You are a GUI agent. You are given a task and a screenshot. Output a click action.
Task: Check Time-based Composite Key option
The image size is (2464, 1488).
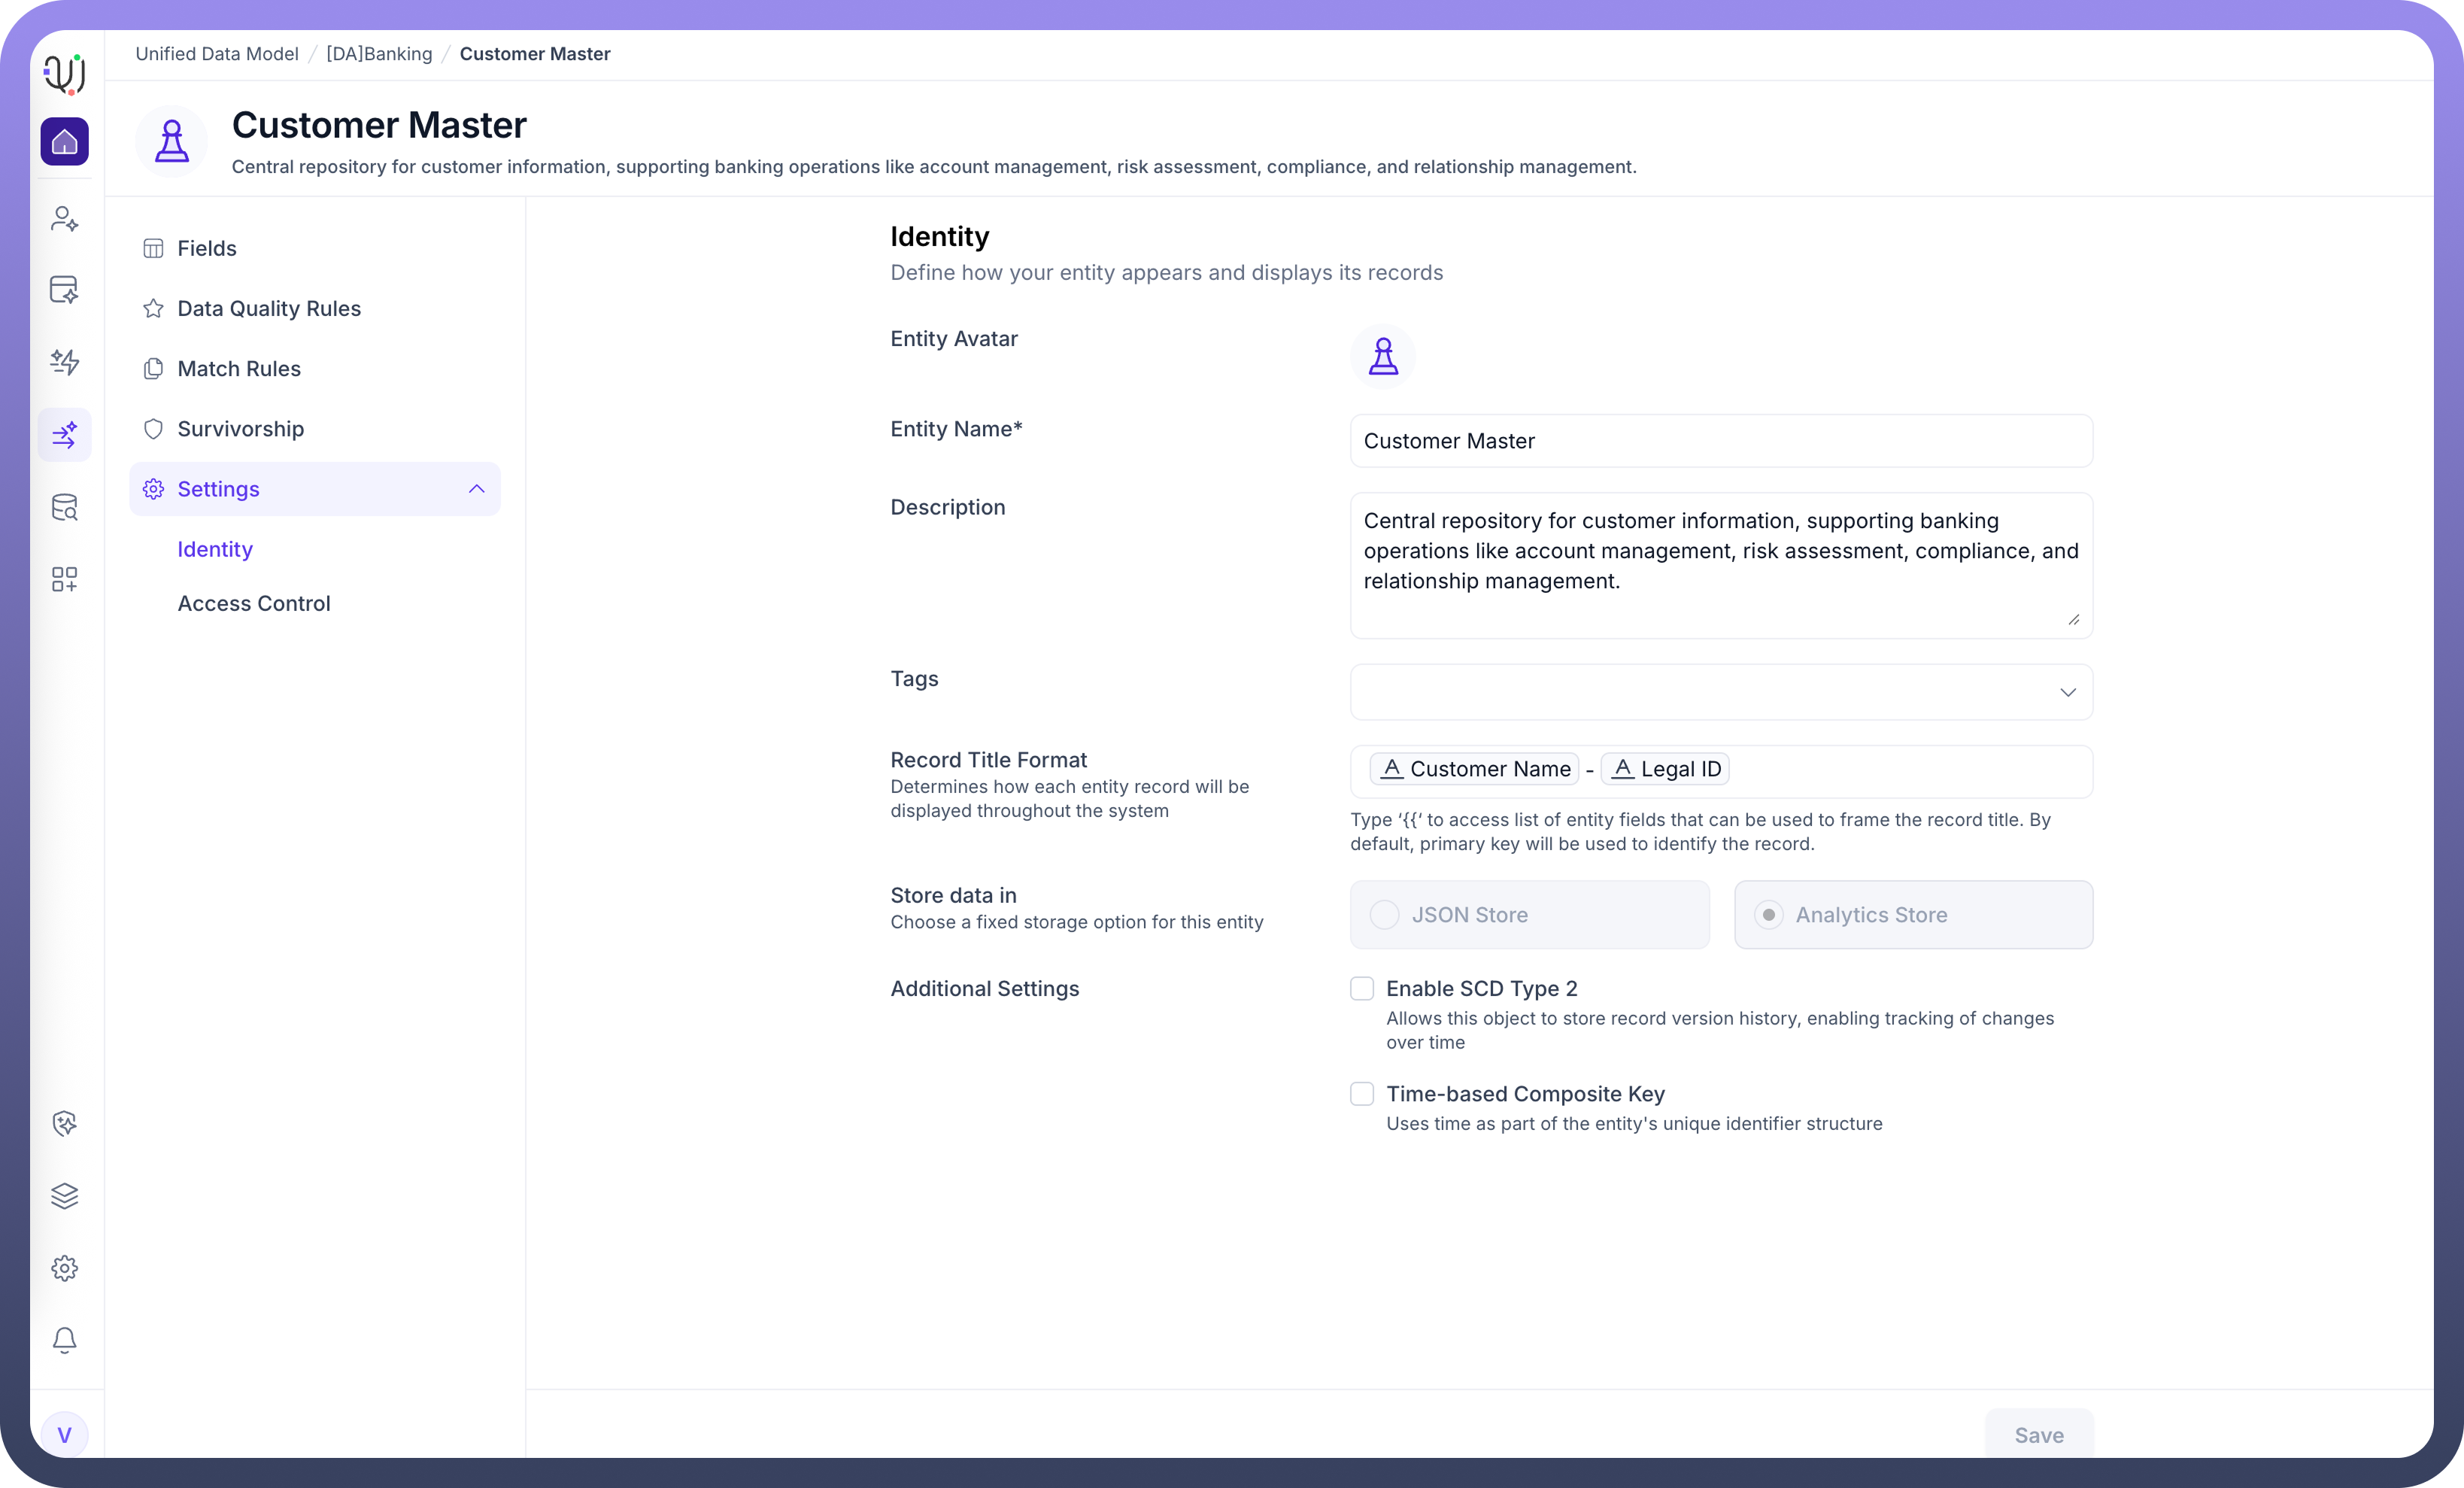(x=1362, y=1094)
